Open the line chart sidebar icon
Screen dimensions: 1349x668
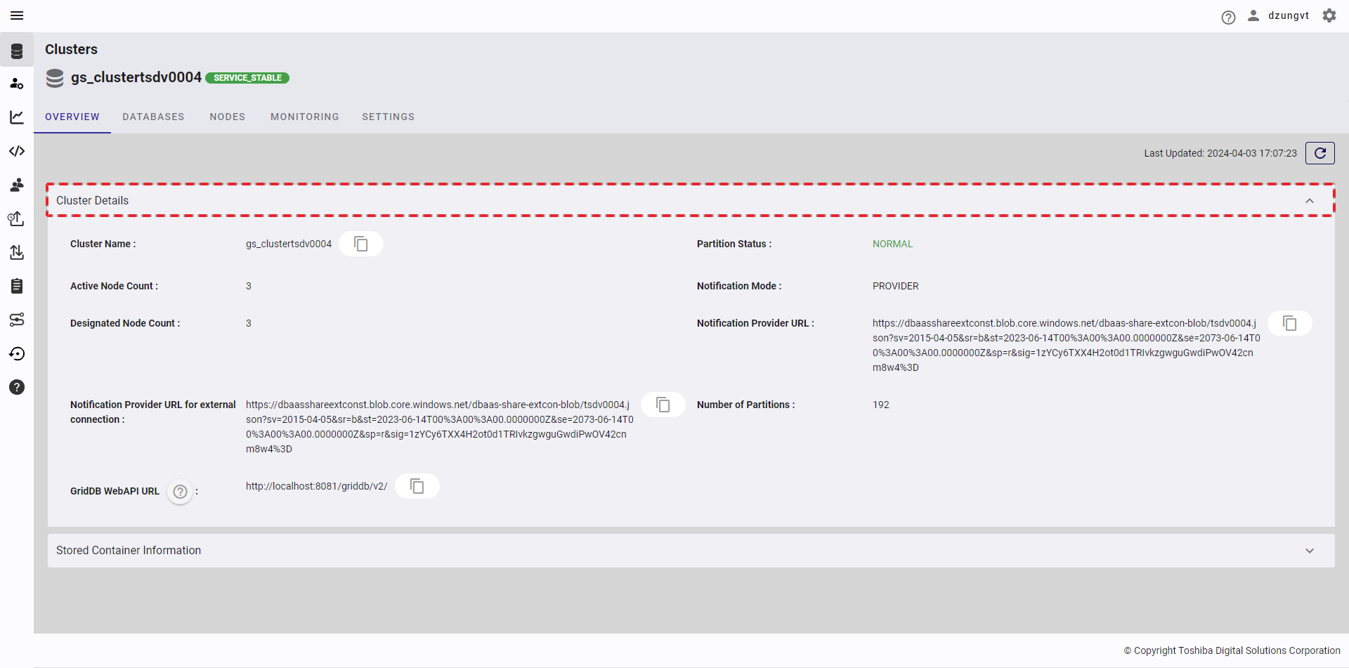click(17, 117)
